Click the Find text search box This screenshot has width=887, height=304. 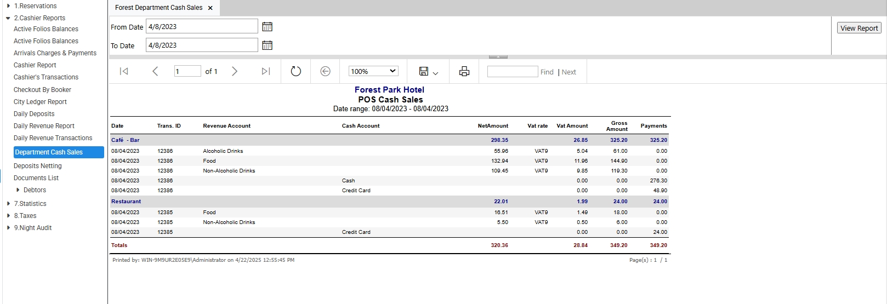pyautogui.click(x=513, y=72)
